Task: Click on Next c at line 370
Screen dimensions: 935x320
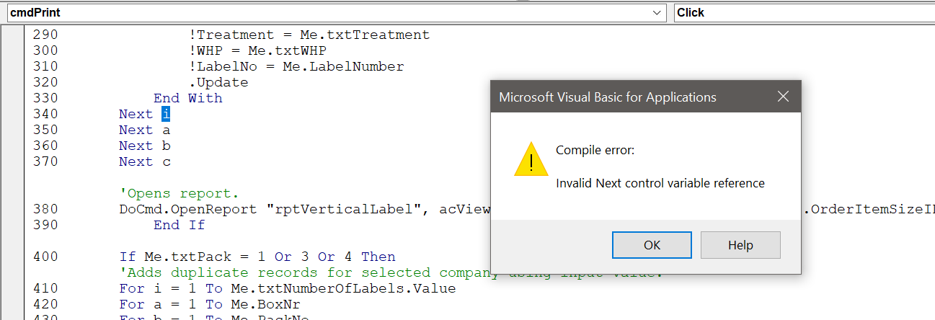Action: click(144, 161)
